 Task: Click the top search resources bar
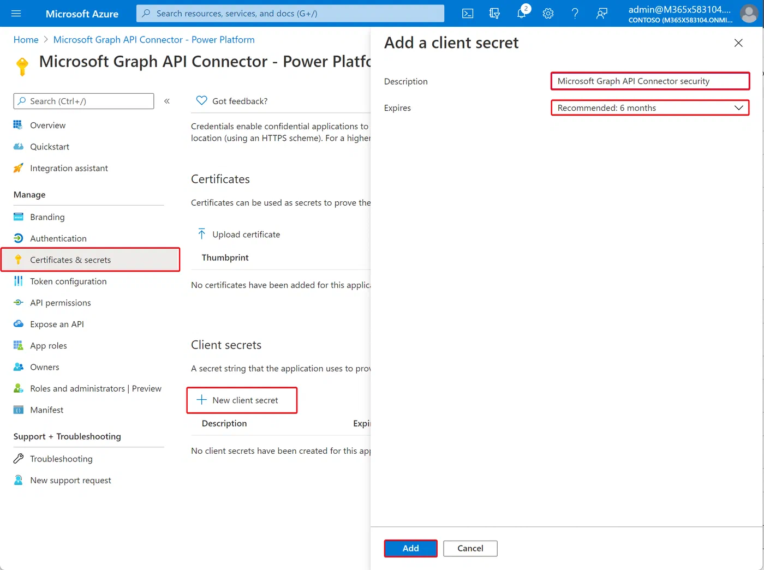pyautogui.click(x=290, y=14)
